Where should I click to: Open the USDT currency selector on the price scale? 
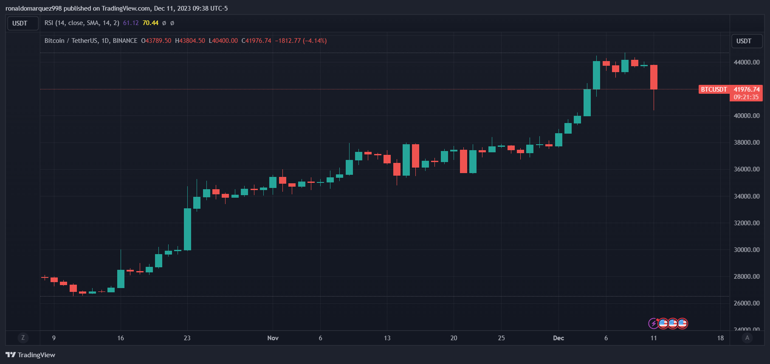point(747,41)
